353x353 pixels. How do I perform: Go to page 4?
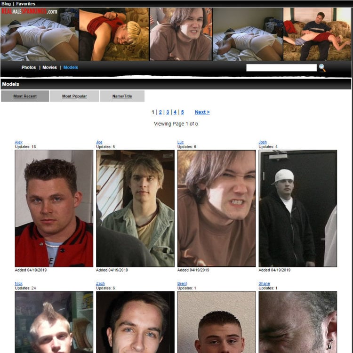[x=175, y=112]
